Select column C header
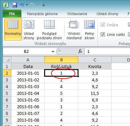Image resolution: width=130 pixels, height=126 pixels. point(95,60)
